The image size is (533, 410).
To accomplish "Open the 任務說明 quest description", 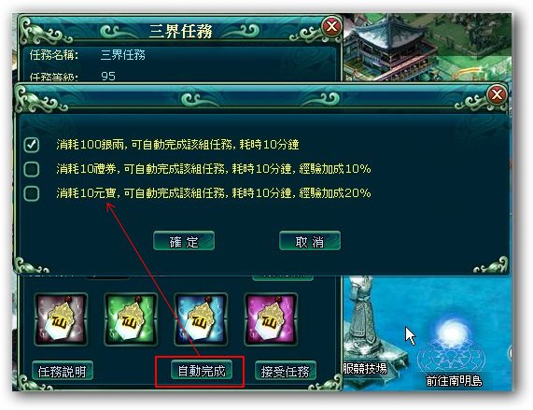I will pos(63,372).
